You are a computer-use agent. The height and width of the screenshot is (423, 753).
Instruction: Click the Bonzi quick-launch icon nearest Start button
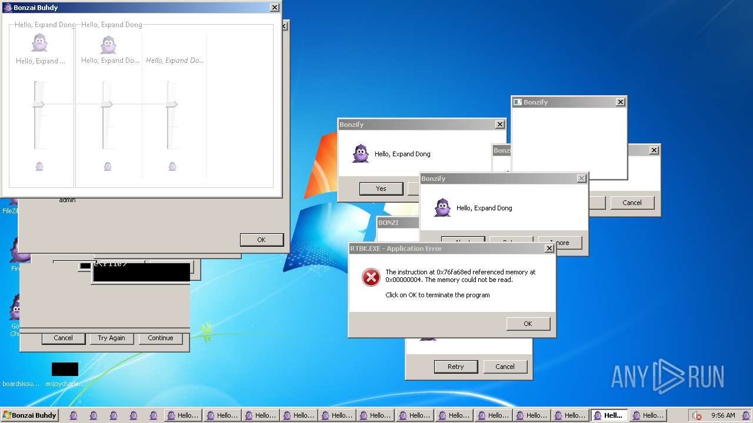click(74, 415)
